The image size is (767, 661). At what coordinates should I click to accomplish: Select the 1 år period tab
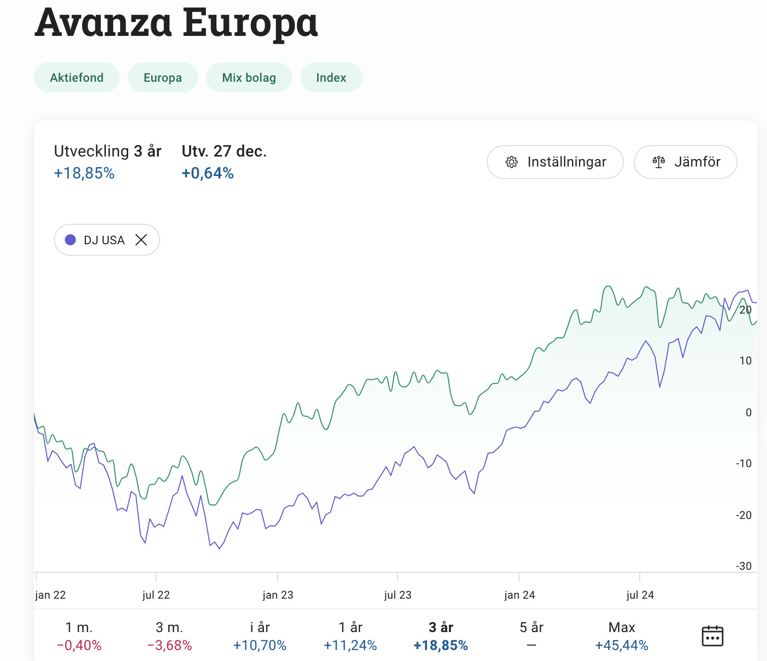350,636
